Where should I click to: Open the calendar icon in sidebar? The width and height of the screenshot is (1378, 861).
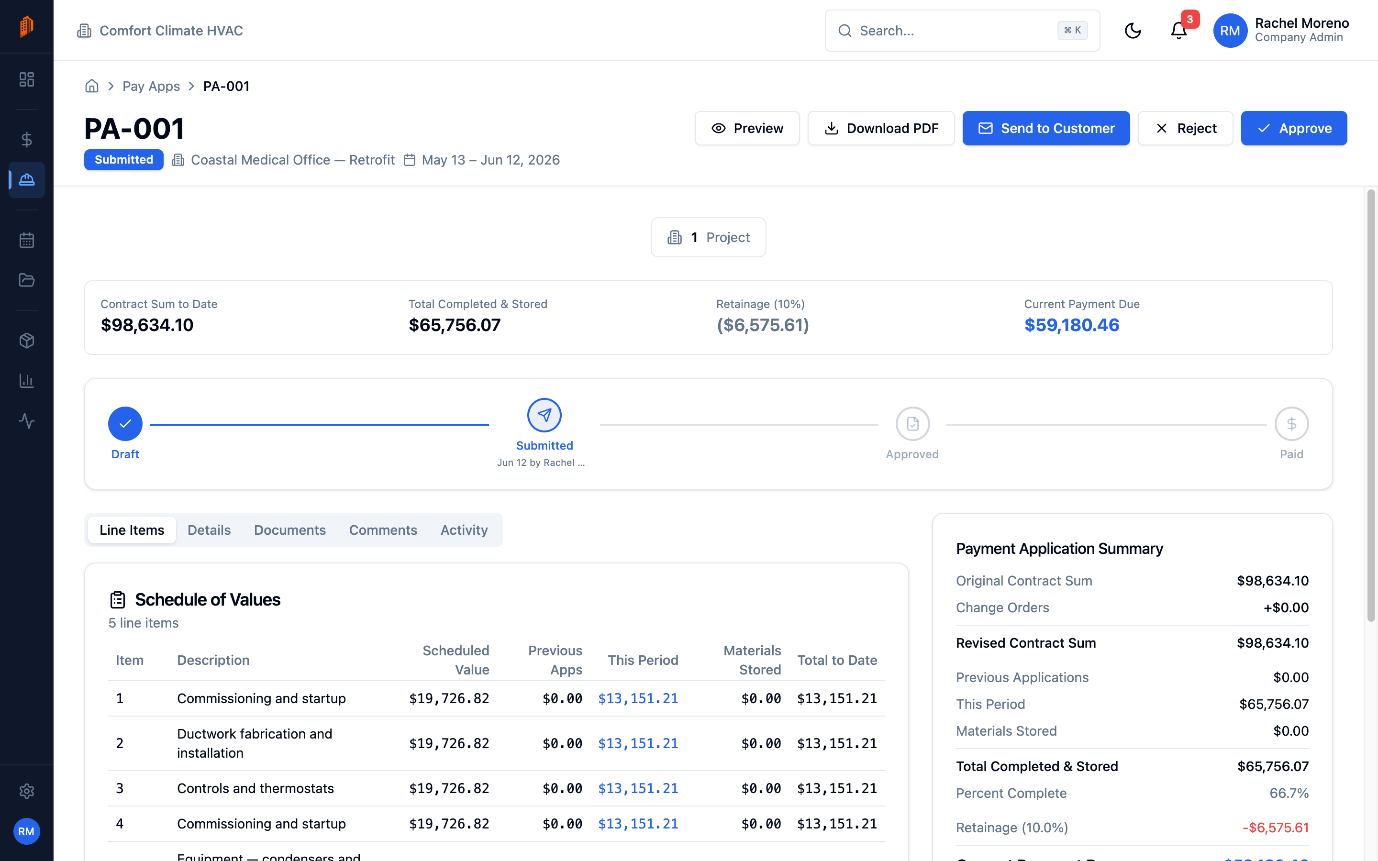27,240
